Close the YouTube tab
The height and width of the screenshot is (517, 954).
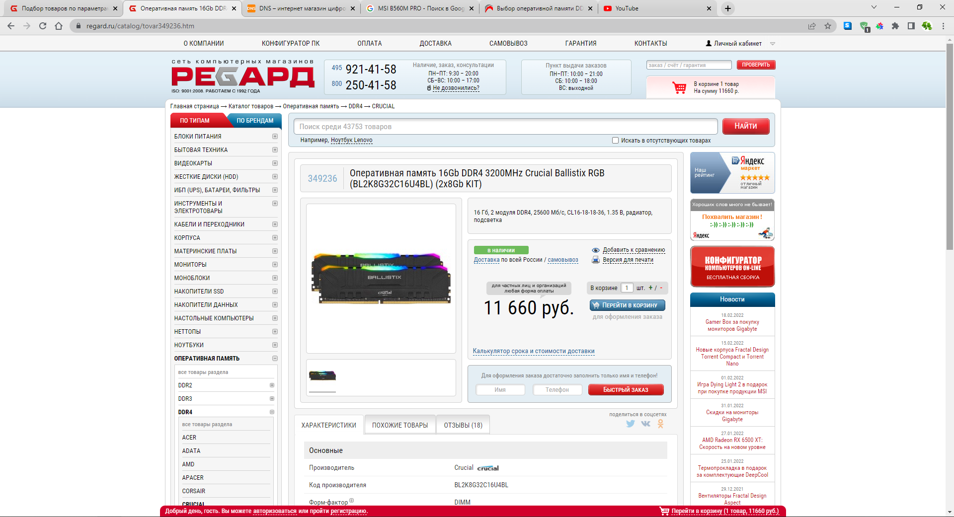pos(709,8)
